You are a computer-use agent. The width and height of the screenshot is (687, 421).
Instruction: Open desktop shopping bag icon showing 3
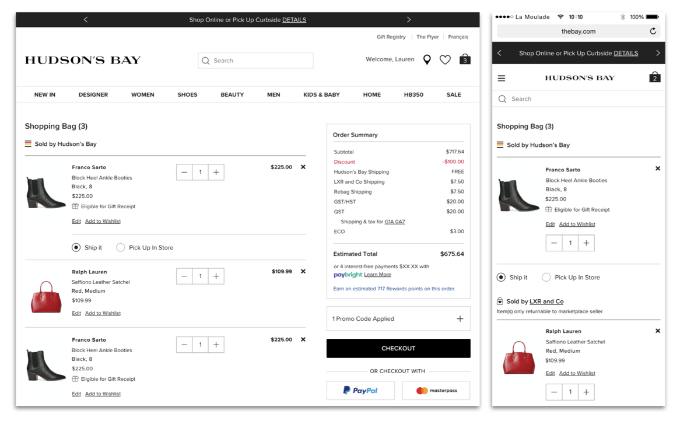coord(465,59)
